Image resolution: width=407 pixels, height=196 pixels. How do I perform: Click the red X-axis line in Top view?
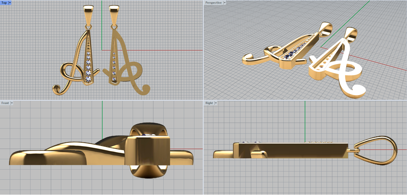[x=165, y=50]
